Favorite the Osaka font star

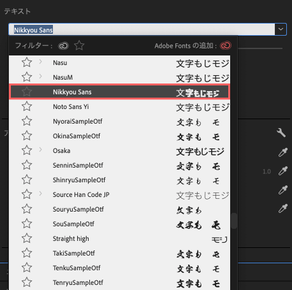(27, 150)
